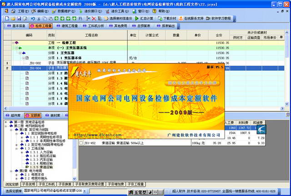Click the binoculars Find icon

tap(80, 18)
